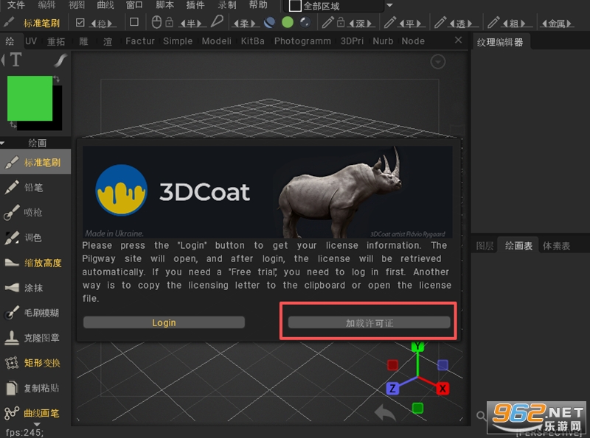
Task: Click the 加载许可证 load license button
Action: pos(369,322)
